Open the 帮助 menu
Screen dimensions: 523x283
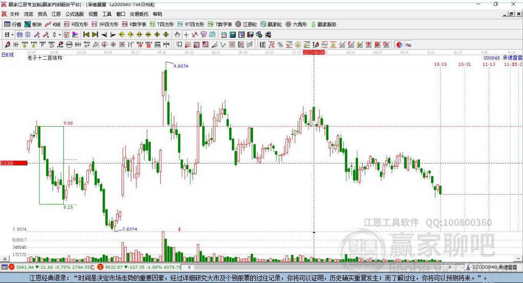pos(157,14)
